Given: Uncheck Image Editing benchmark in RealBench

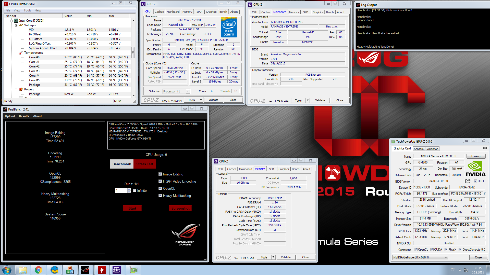Looking at the screenshot, I should click(x=160, y=174).
